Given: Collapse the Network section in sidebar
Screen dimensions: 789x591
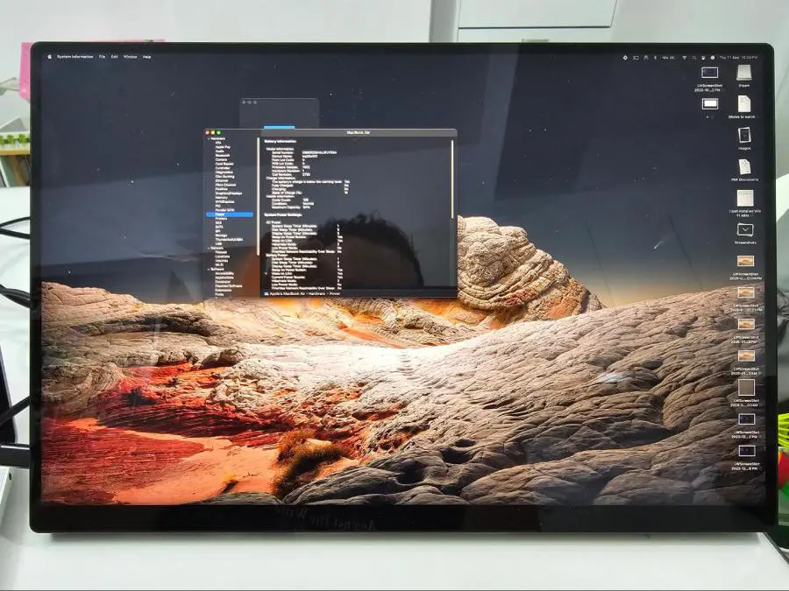Looking at the screenshot, I should click(x=209, y=248).
